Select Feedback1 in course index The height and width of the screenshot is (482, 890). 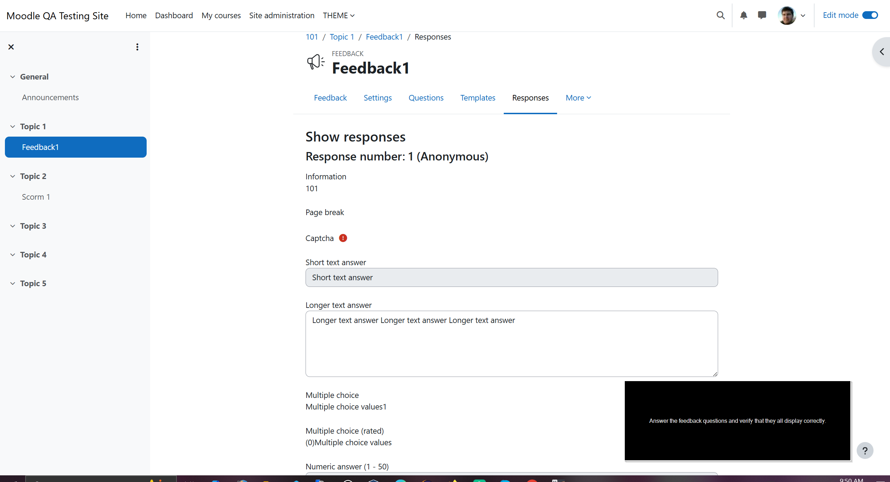[x=76, y=147]
